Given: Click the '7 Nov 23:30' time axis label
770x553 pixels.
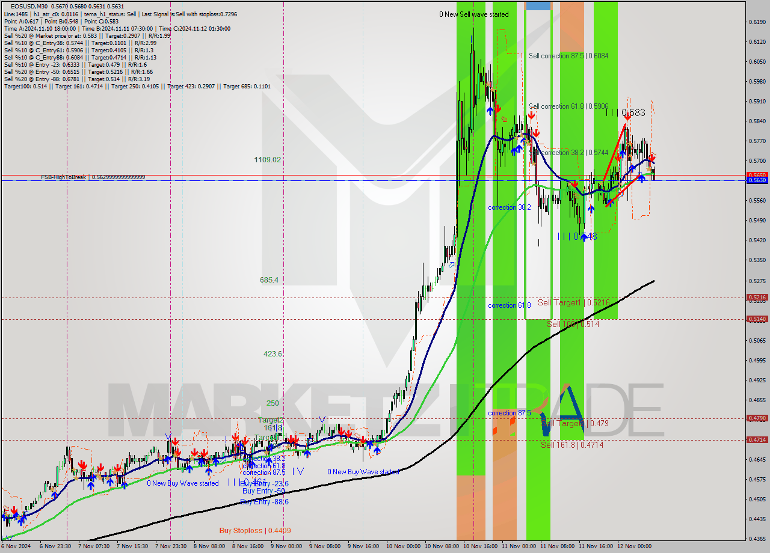Looking at the screenshot, I should coord(170,546).
